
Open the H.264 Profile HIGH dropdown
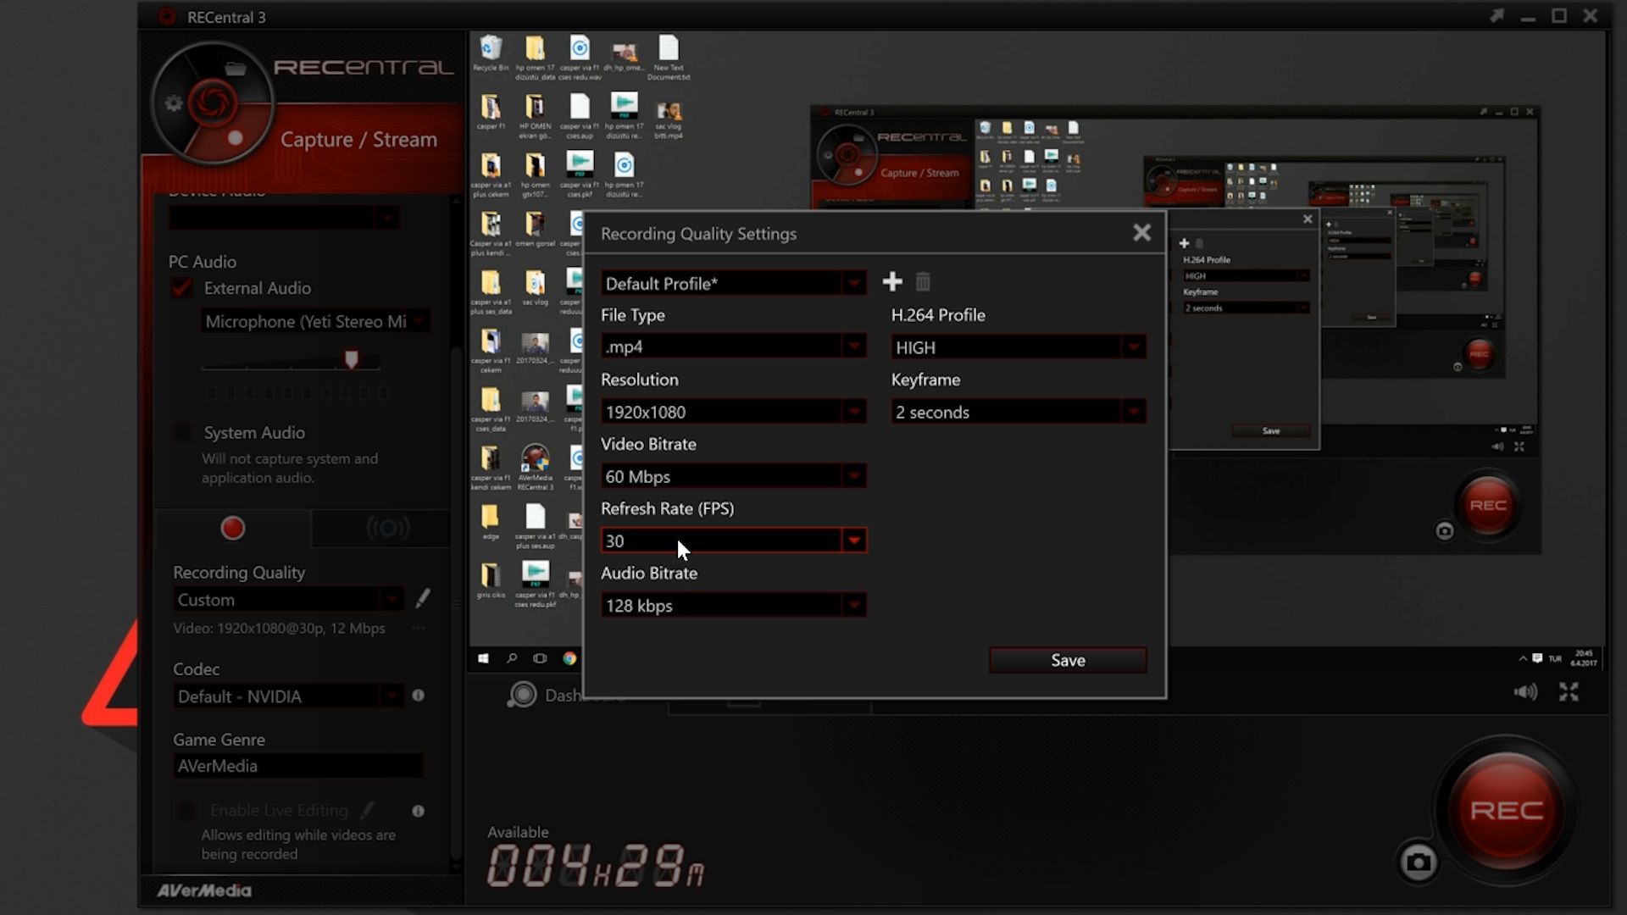coord(1019,347)
